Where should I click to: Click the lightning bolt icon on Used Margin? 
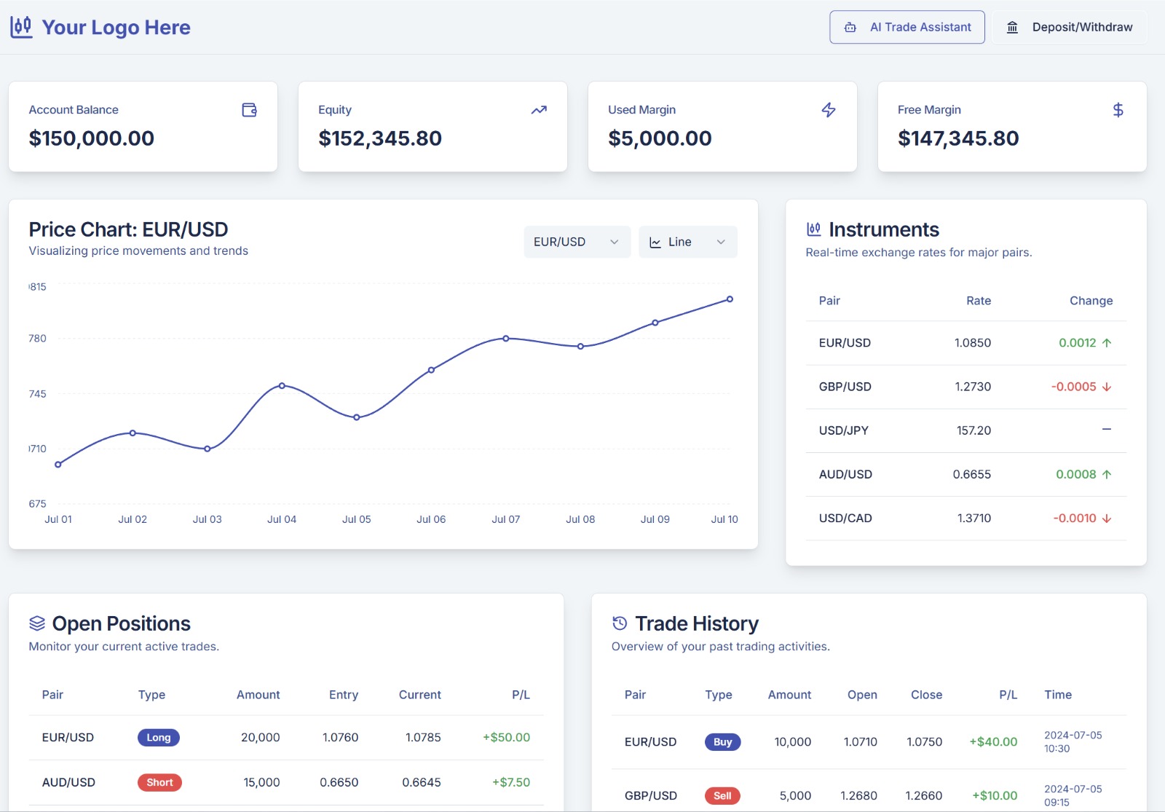[829, 110]
